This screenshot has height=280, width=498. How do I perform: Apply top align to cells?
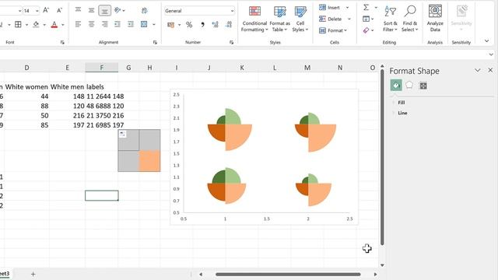click(x=78, y=10)
